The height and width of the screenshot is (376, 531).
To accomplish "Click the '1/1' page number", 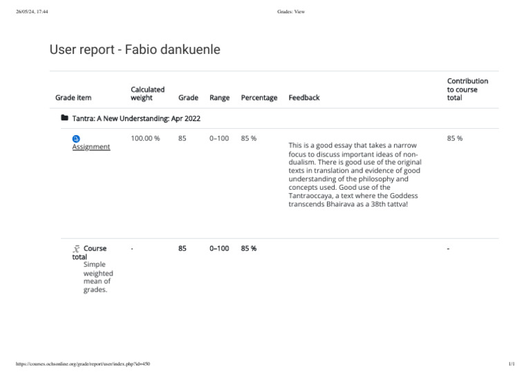I will pos(512,364).
